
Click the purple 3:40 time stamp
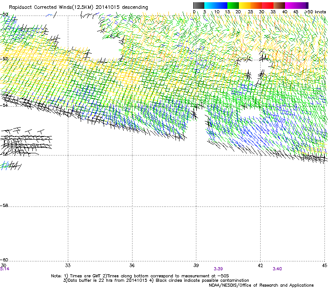(277, 269)
